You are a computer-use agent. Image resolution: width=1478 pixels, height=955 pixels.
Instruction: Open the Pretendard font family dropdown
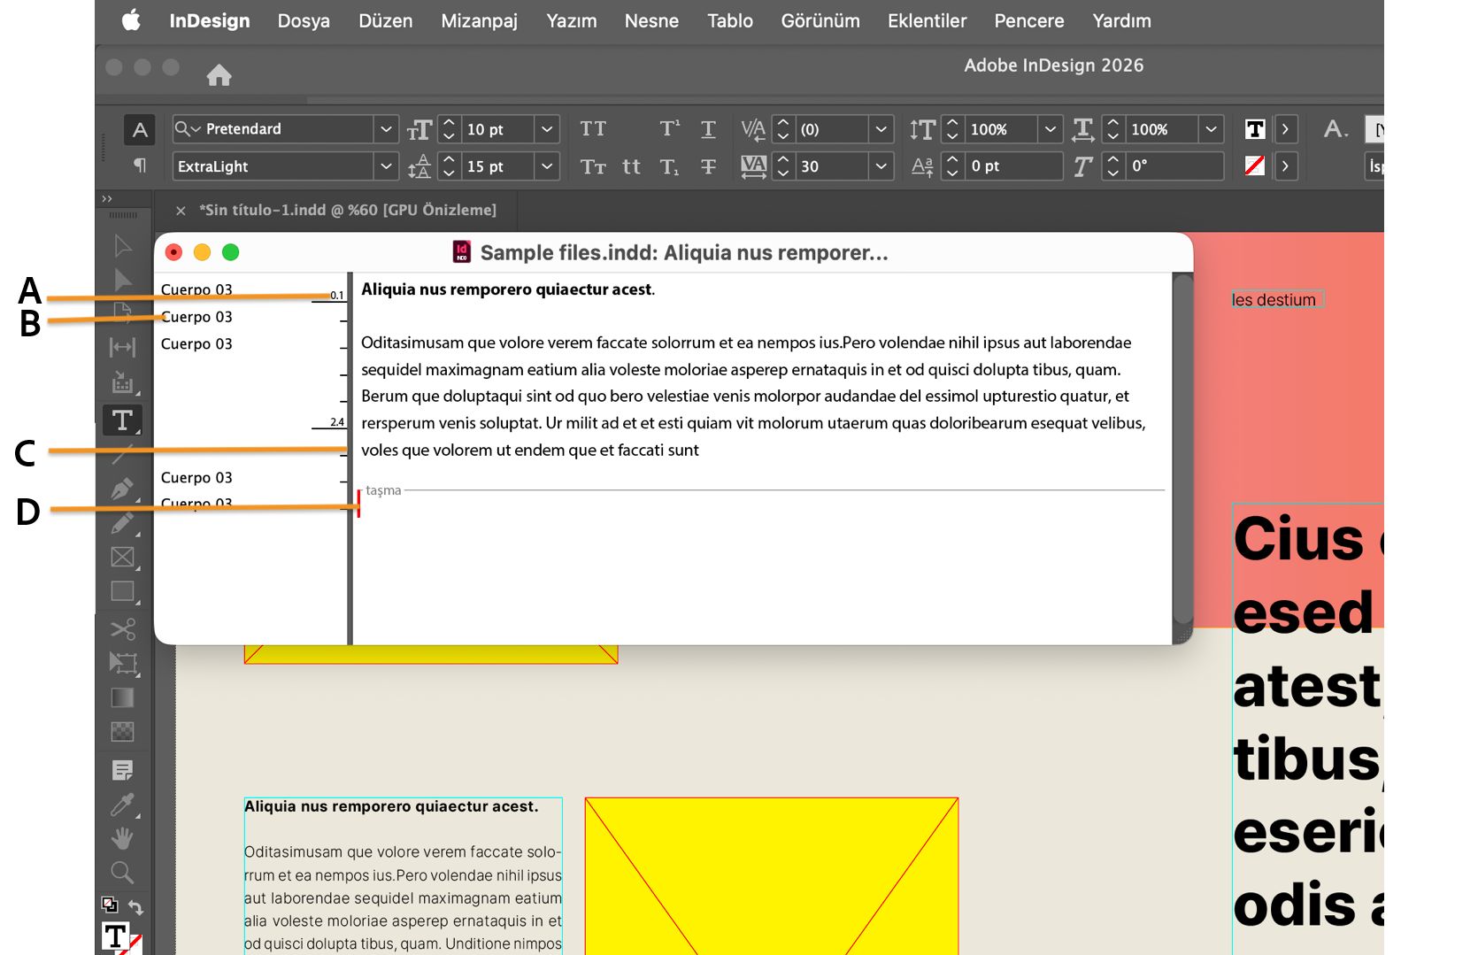(x=386, y=129)
